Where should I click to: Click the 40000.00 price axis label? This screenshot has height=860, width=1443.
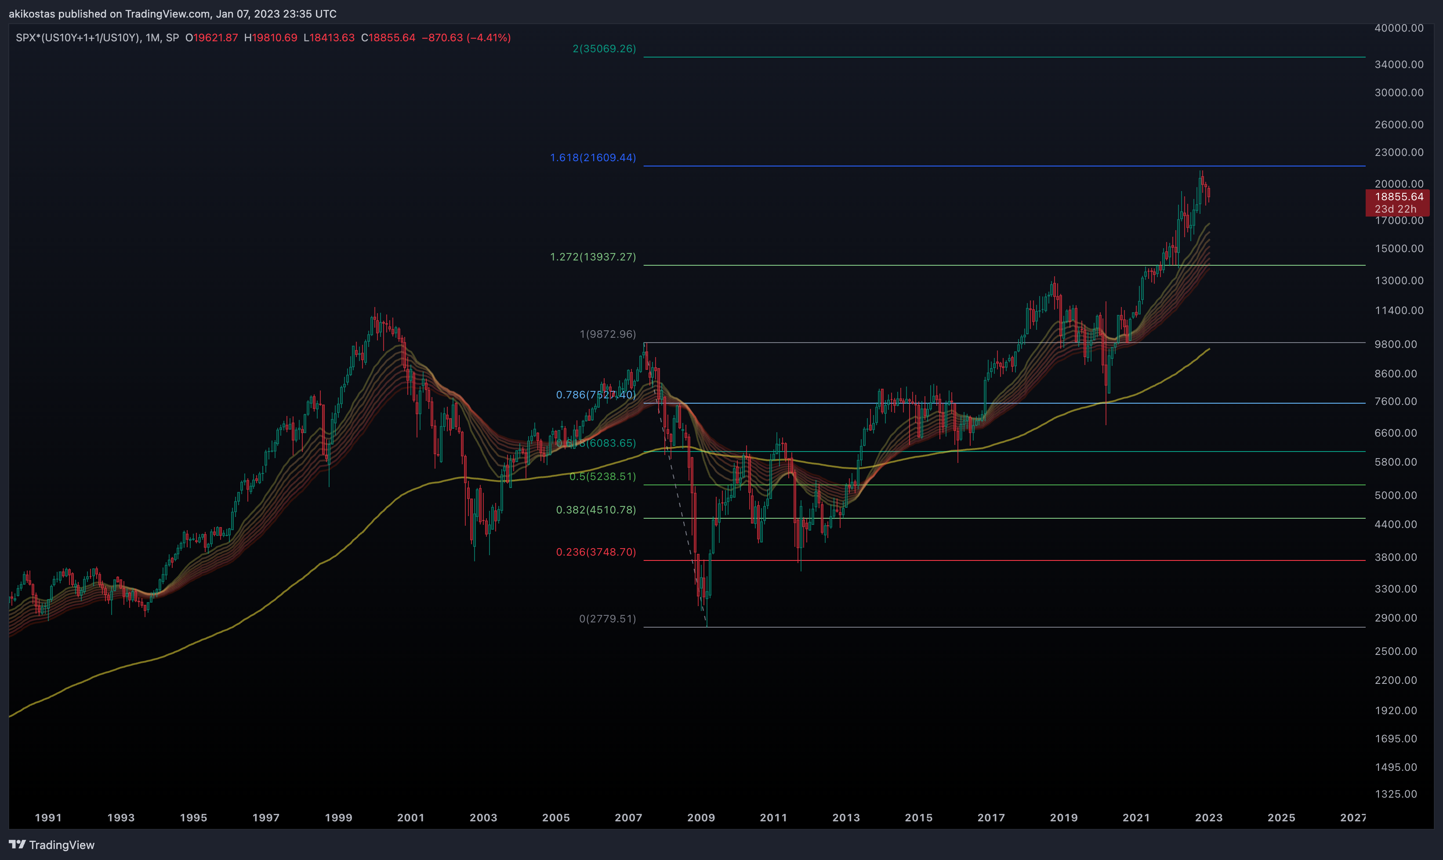click(1399, 29)
